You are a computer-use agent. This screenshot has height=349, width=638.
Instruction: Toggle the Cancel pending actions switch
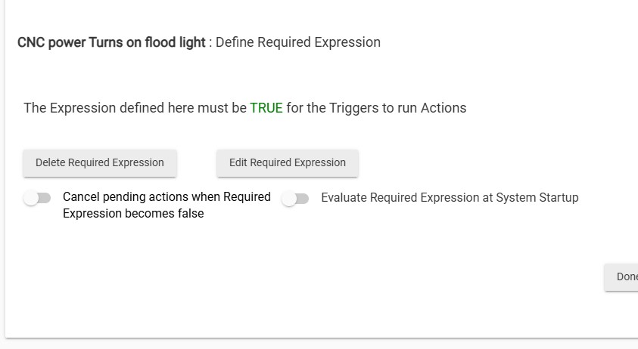(37, 198)
